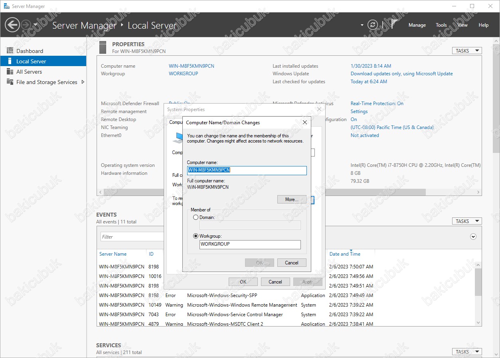The image size is (500, 358).
Task: Click Microsoft-Windows-Windows Remote Management event source
Action: tap(242, 305)
